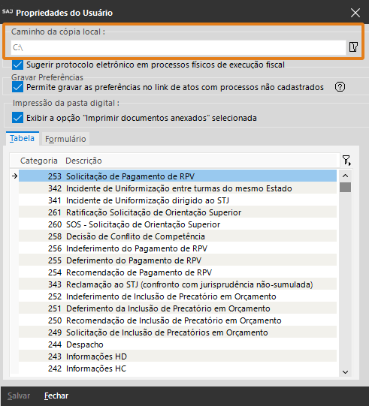This screenshot has width=369, height=406.
Task: Uncheck Sugerir protocolo eletrônico checkbox
Action: 17,65
